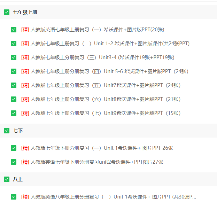Toggle checkbox for 七年级下册 Unit 1 26张 row
Image resolution: width=217 pixels, height=210 pixels.
click(x=14, y=148)
